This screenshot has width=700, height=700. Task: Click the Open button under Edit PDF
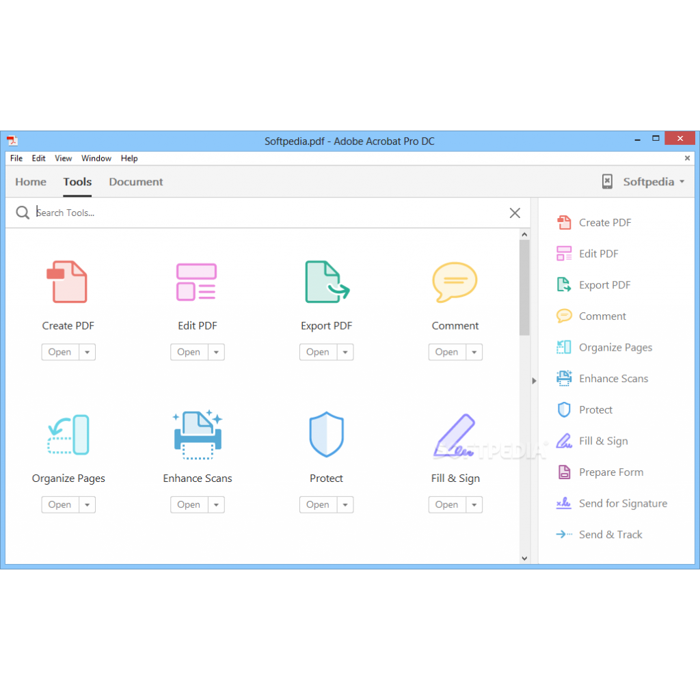click(189, 351)
